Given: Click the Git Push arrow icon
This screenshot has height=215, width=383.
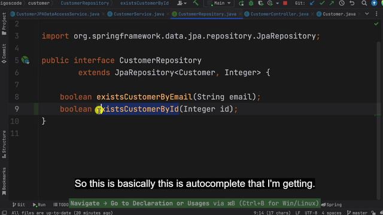Looking at the screenshot, I should pos(332,3).
